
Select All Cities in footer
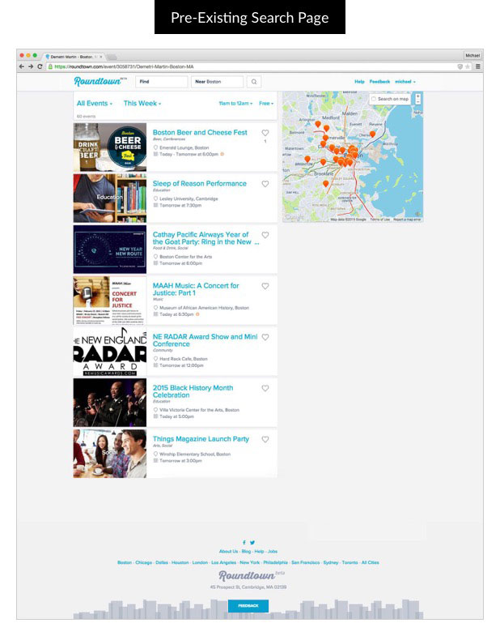coord(370,562)
